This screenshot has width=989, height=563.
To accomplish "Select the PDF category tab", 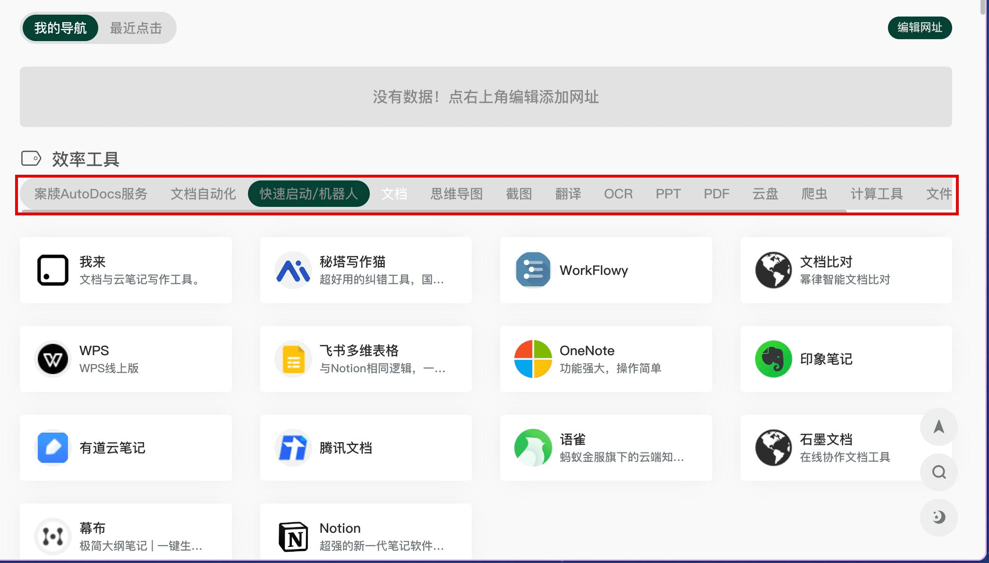I will (716, 194).
